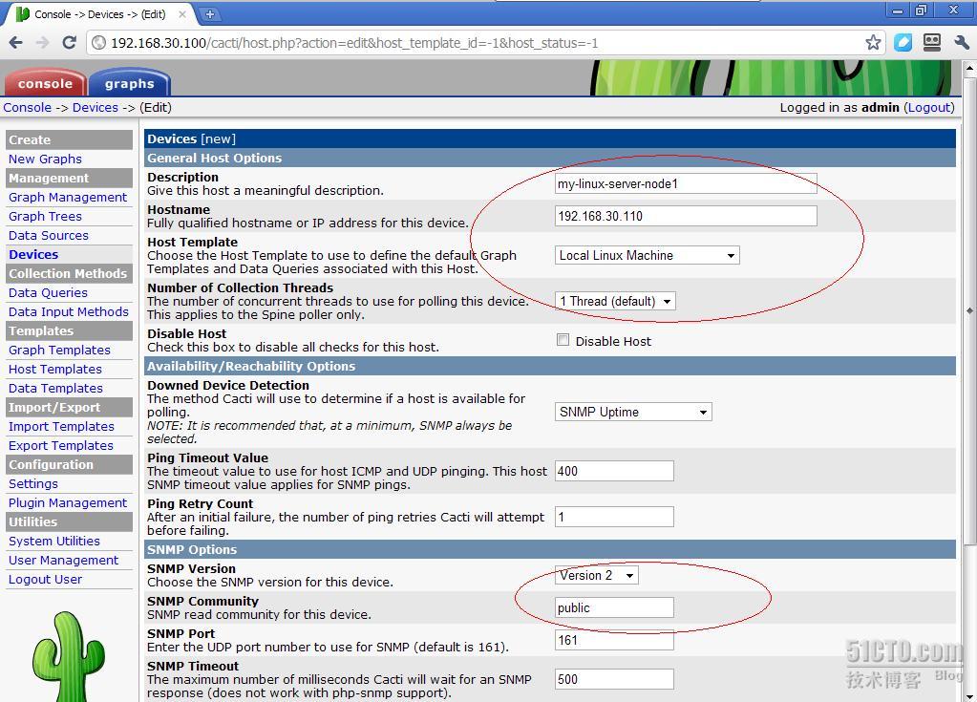Click the Logout link near admin
The width and height of the screenshot is (977, 702).
coord(929,107)
